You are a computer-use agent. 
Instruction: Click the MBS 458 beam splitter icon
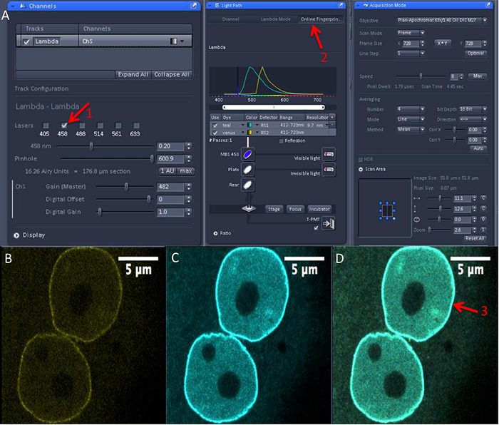[248, 153]
